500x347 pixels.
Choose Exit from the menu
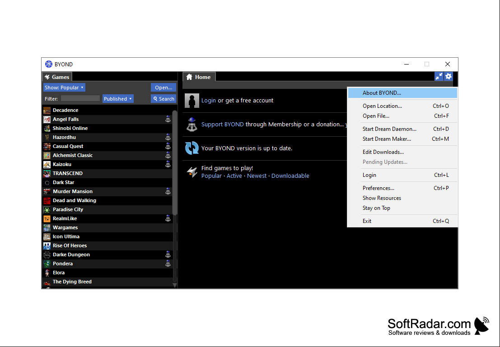point(402,221)
